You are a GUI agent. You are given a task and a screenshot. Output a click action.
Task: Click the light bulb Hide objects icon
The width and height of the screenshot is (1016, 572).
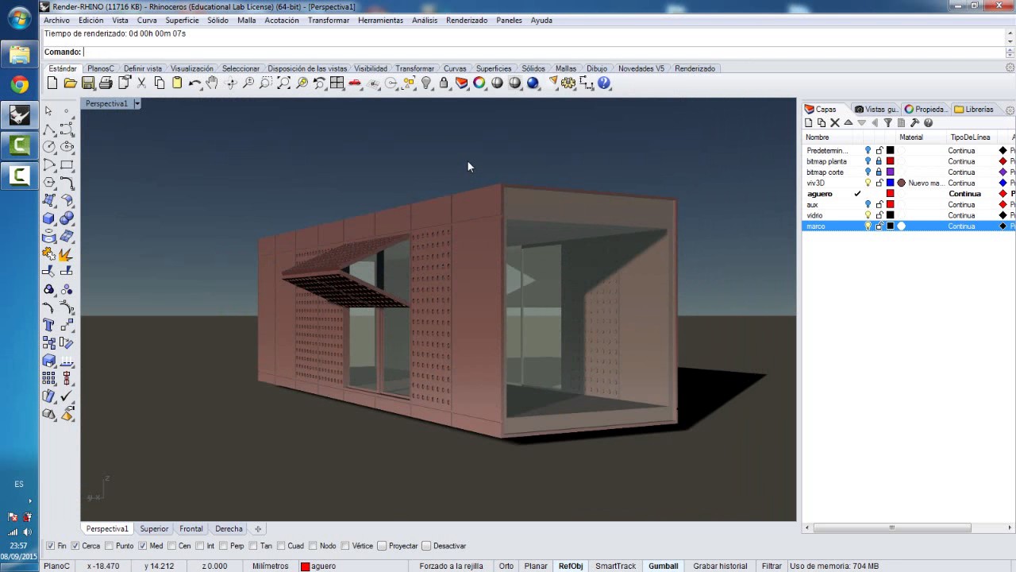tap(426, 83)
